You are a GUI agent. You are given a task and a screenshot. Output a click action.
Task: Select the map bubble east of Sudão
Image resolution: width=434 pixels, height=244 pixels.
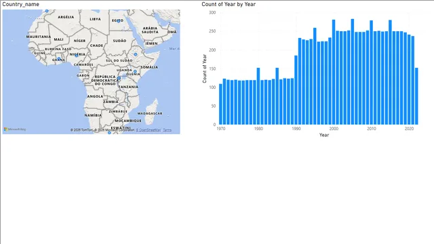(x=136, y=54)
